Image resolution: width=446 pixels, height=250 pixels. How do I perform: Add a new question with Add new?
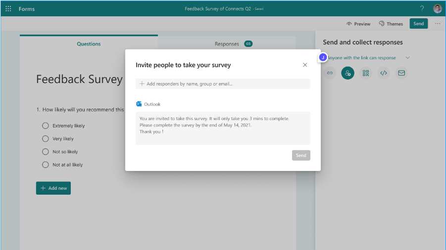pyautogui.click(x=53, y=188)
